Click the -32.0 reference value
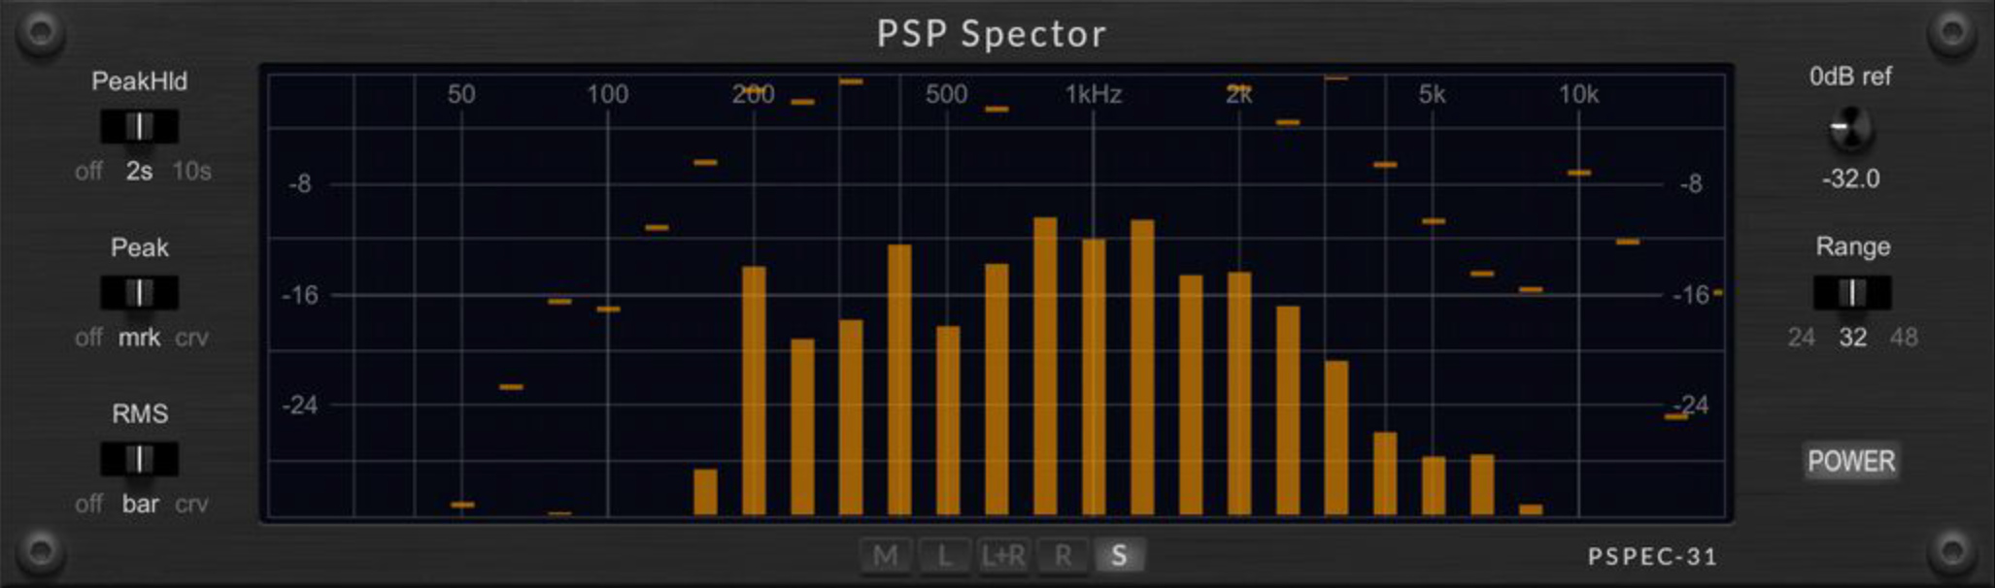Image resolution: width=1995 pixels, height=588 pixels. (x=1850, y=179)
